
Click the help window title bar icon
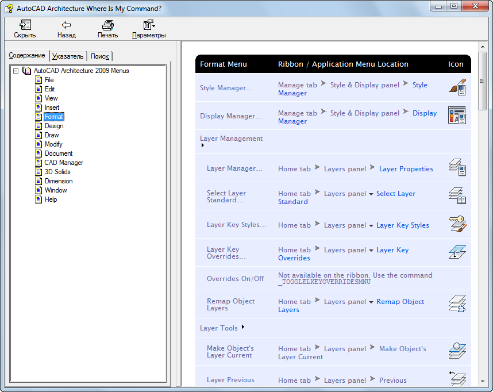pos(9,8)
